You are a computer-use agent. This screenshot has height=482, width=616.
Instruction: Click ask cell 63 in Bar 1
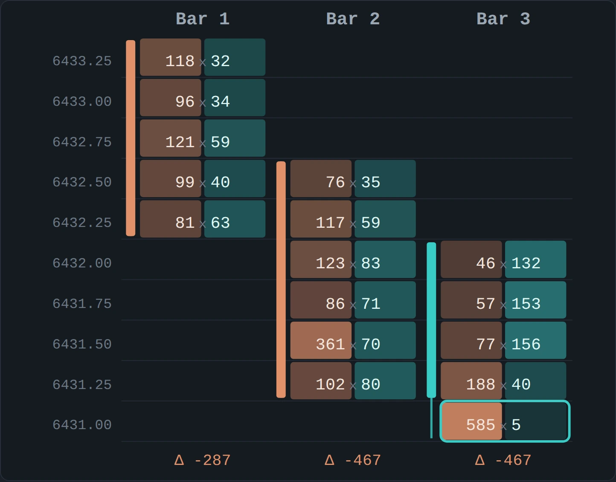(x=235, y=219)
